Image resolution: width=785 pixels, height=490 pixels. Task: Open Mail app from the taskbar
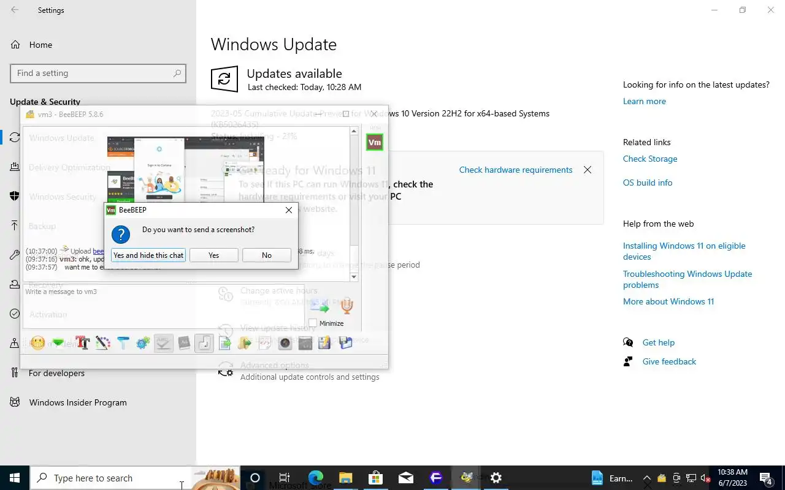click(x=405, y=478)
